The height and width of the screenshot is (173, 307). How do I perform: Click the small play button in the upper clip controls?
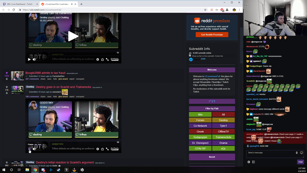point(29,60)
